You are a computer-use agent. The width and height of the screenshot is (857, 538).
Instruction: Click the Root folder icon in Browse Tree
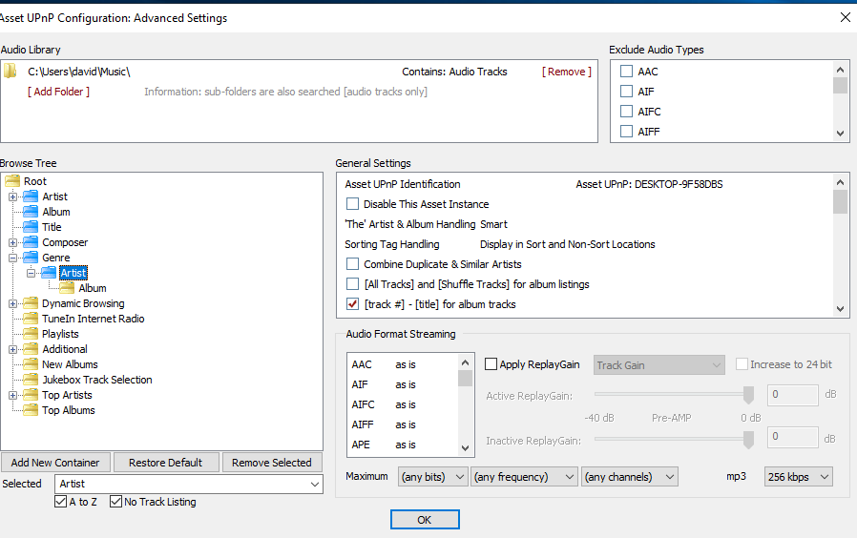click(x=12, y=181)
